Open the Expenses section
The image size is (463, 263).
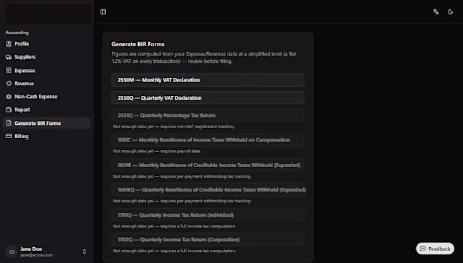47,71
